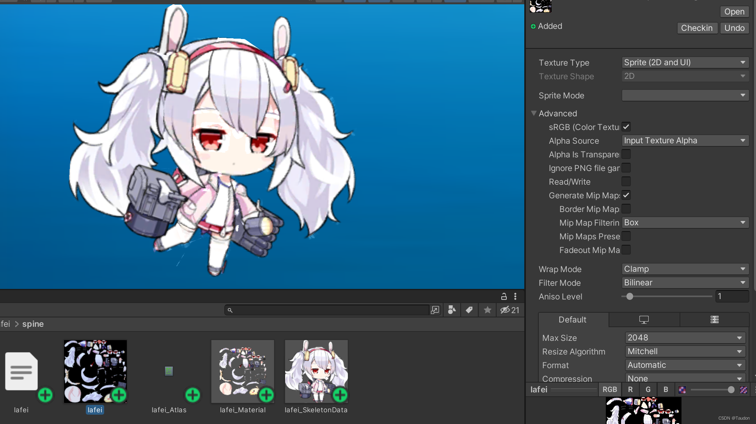Screen dimensions: 756x424
Task: Enable Alpha Is Transparency checkbox
Action: click(x=626, y=154)
